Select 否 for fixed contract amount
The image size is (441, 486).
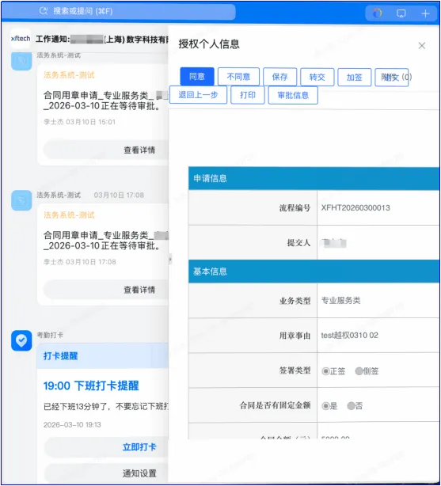(351, 406)
